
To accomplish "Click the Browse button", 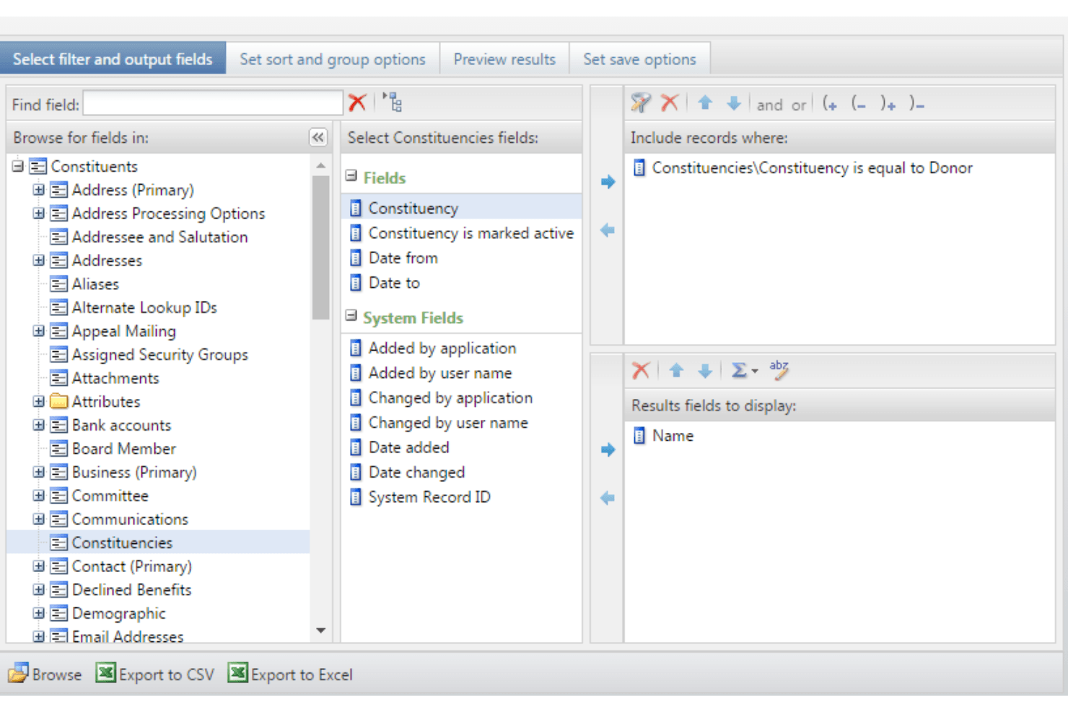I will (45, 674).
